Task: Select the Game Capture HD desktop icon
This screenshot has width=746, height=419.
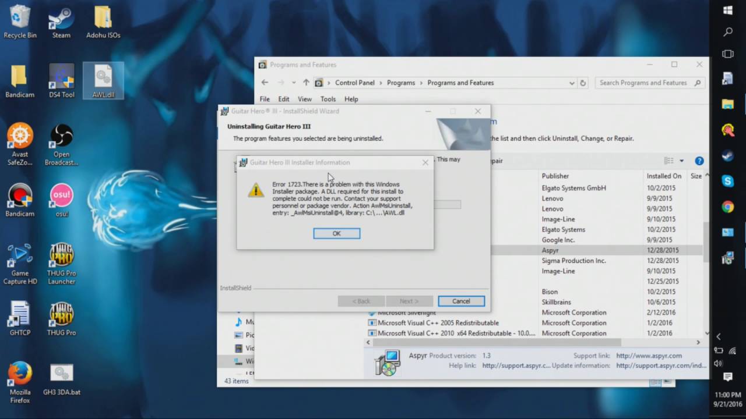Action: (x=20, y=264)
